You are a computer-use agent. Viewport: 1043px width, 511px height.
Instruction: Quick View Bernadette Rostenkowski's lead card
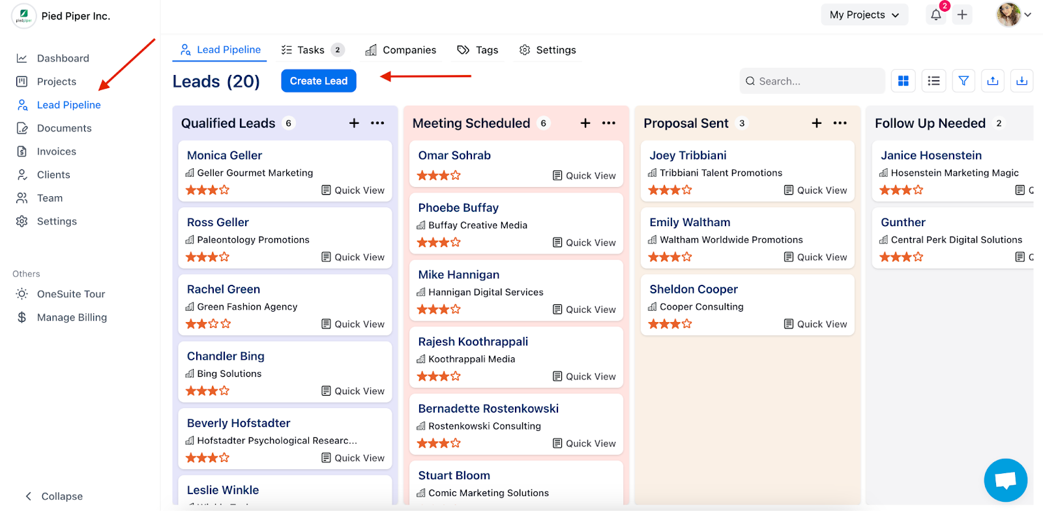(x=584, y=443)
